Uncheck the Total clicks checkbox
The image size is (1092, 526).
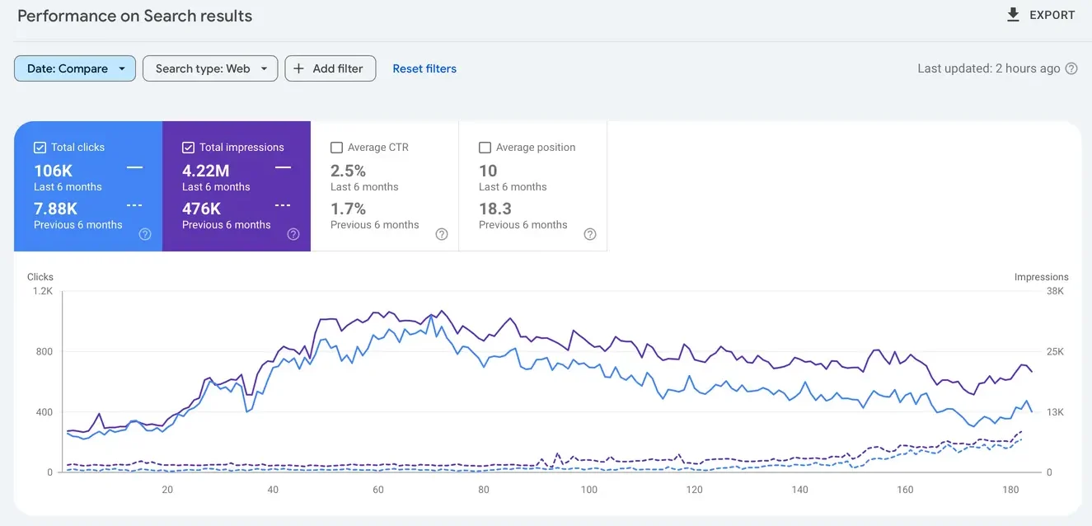[40, 148]
